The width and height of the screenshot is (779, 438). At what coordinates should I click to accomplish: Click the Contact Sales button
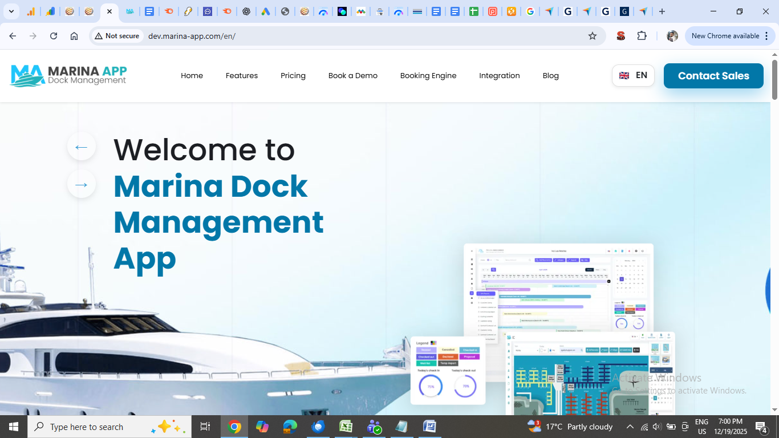tap(713, 75)
